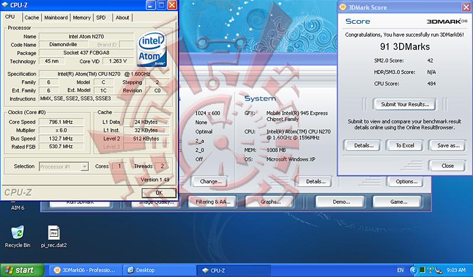
Task: Click the EN language indicator
Action: [400, 270]
